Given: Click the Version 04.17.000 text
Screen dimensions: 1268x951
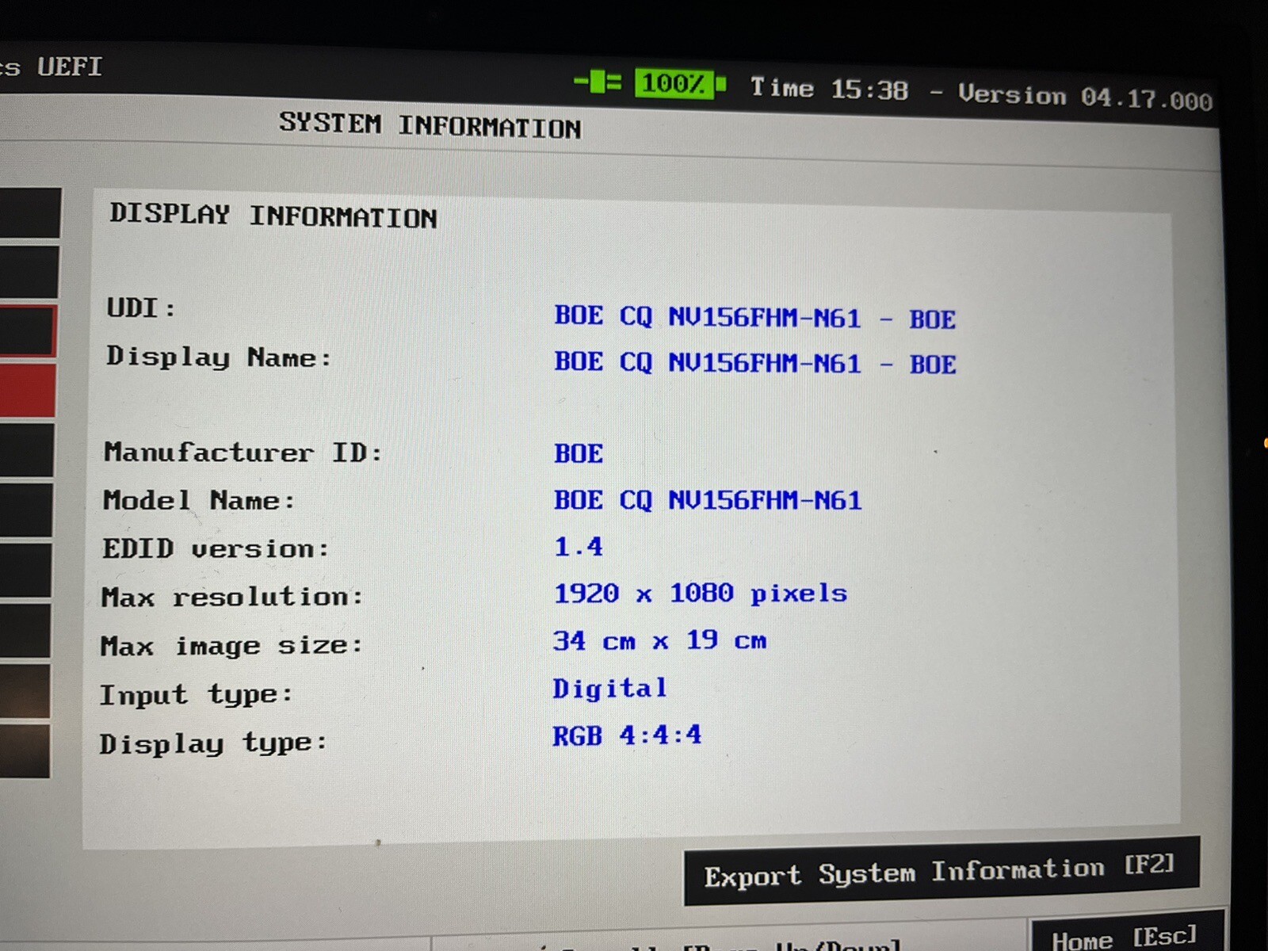Looking at the screenshot, I should (x=1085, y=97).
